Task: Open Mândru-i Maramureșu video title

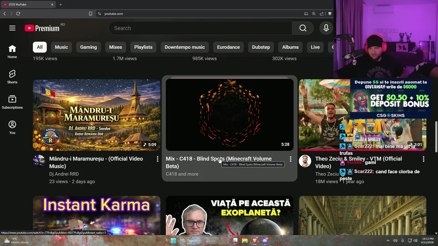Action: pos(96,162)
